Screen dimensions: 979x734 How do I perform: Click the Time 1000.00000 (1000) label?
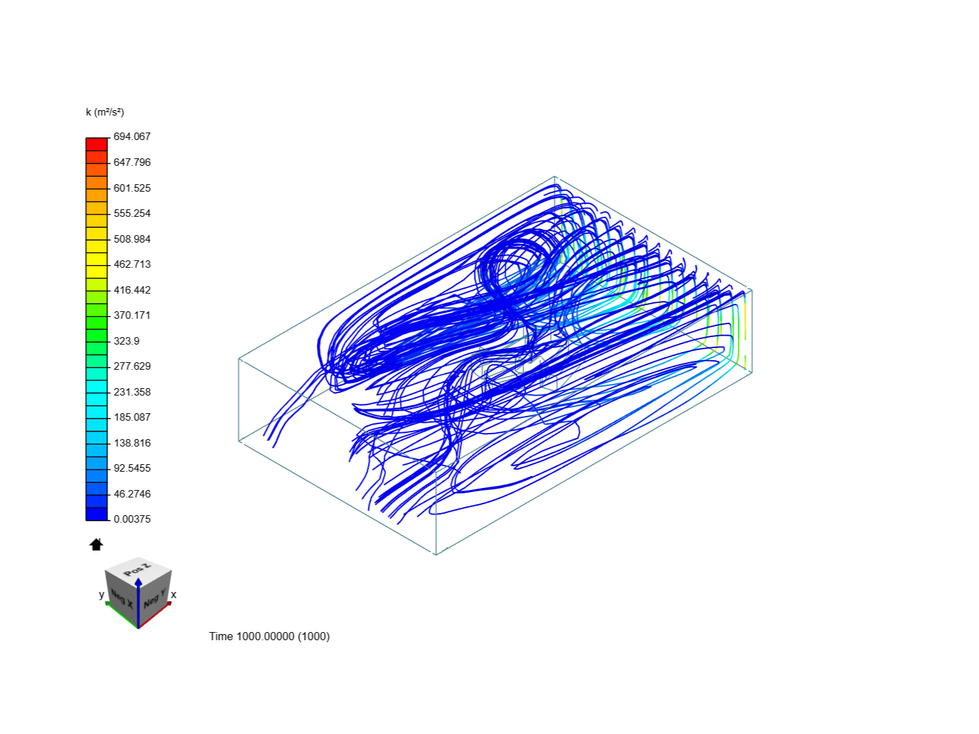pyautogui.click(x=269, y=636)
